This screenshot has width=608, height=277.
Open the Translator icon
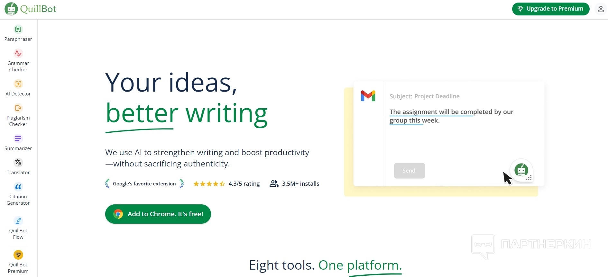click(18, 163)
